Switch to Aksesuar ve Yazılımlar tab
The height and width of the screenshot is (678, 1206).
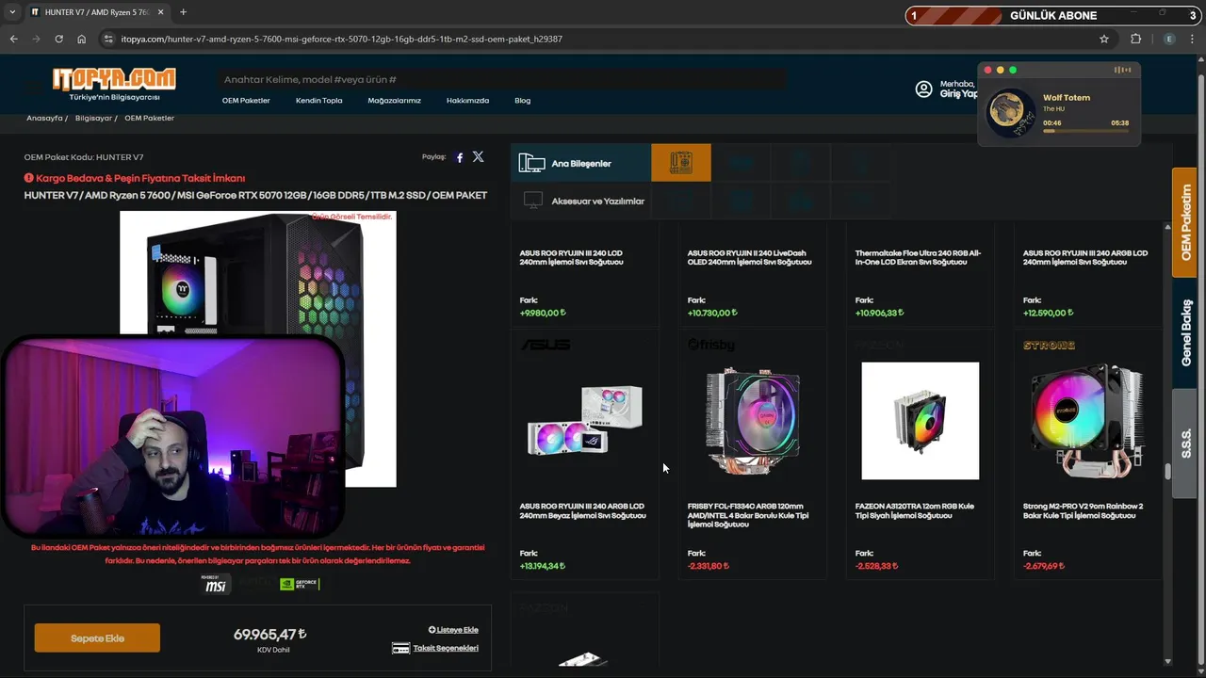(580, 201)
